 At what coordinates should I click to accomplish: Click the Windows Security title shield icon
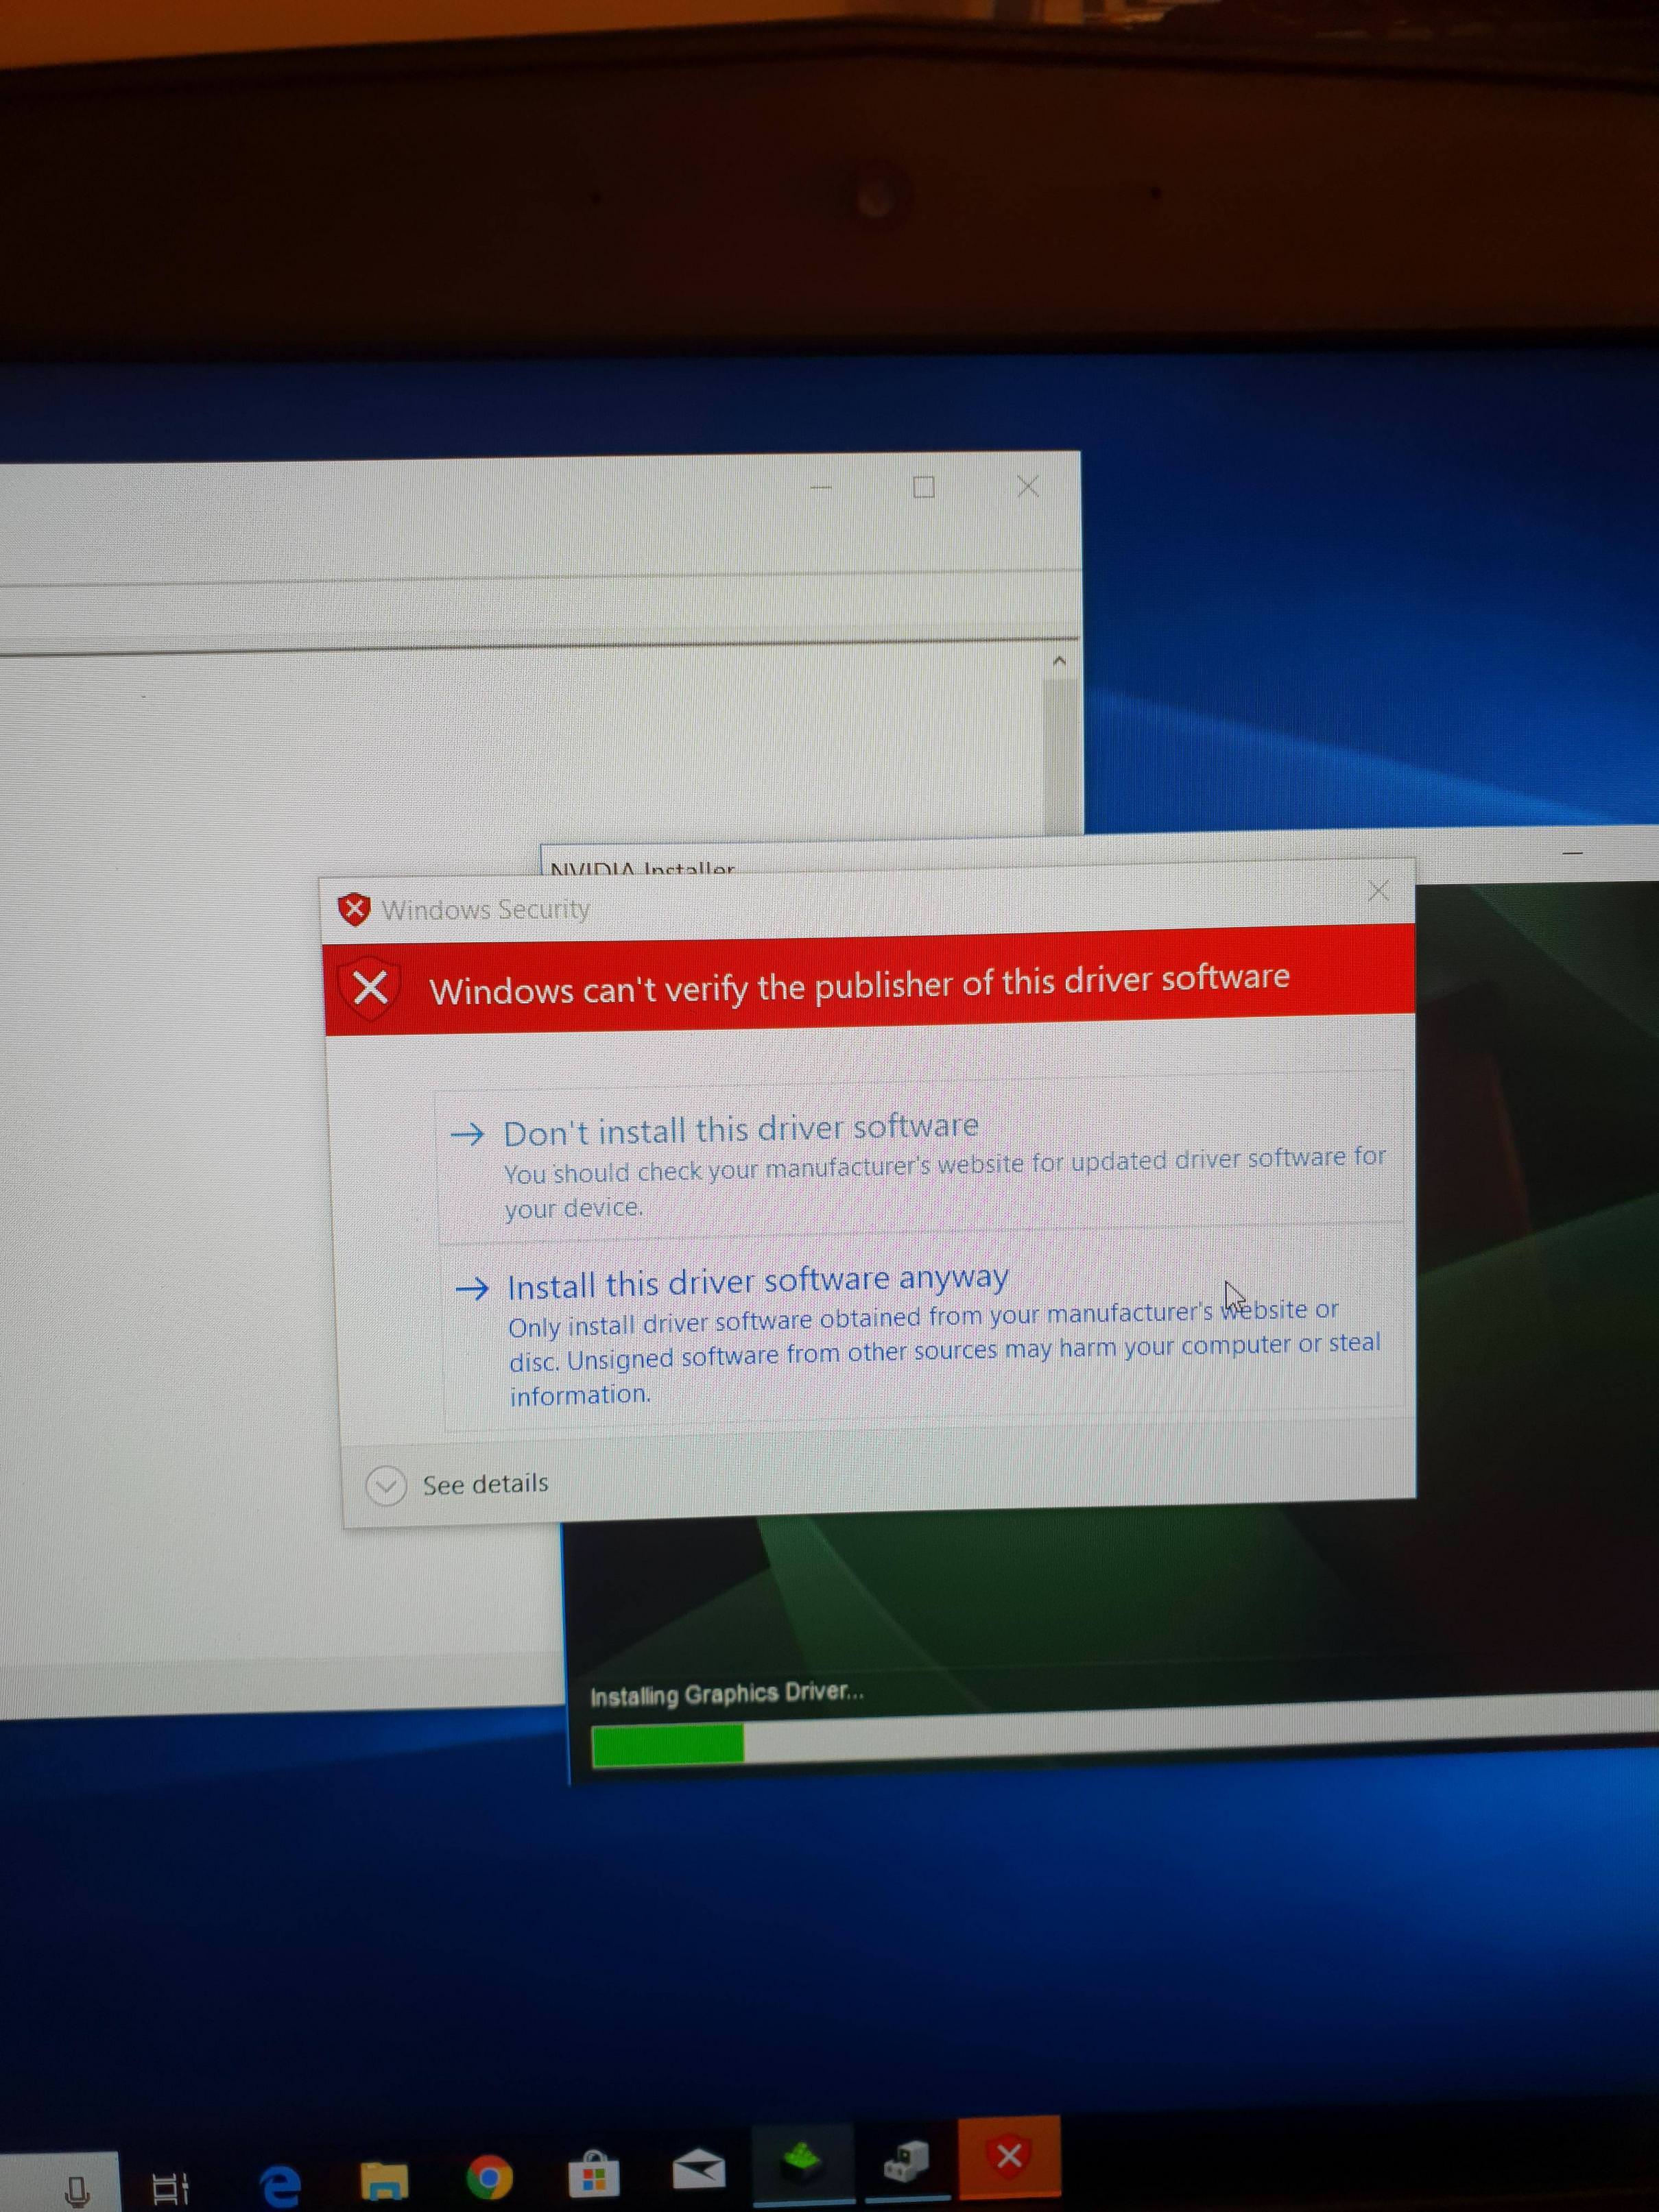coord(354,909)
